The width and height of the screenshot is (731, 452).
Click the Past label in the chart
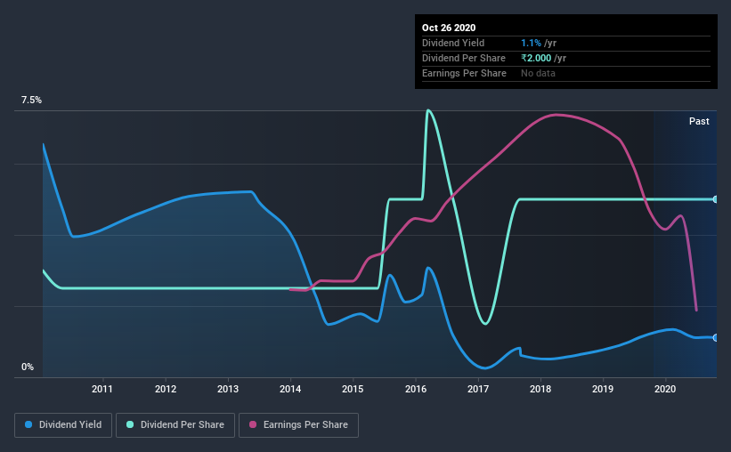pos(699,121)
